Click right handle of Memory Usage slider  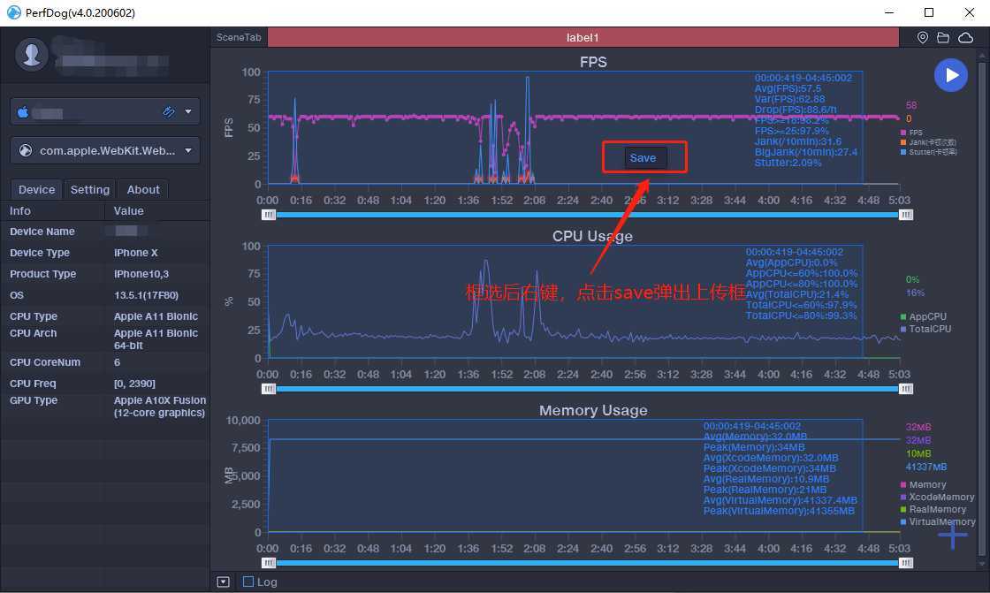click(905, 563)
